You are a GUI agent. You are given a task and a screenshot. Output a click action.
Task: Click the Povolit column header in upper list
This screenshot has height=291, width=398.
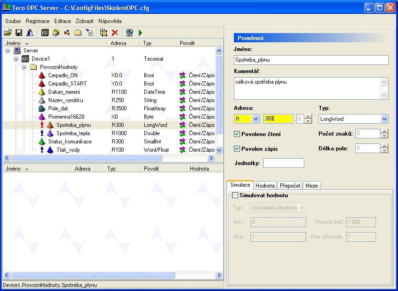198,43
